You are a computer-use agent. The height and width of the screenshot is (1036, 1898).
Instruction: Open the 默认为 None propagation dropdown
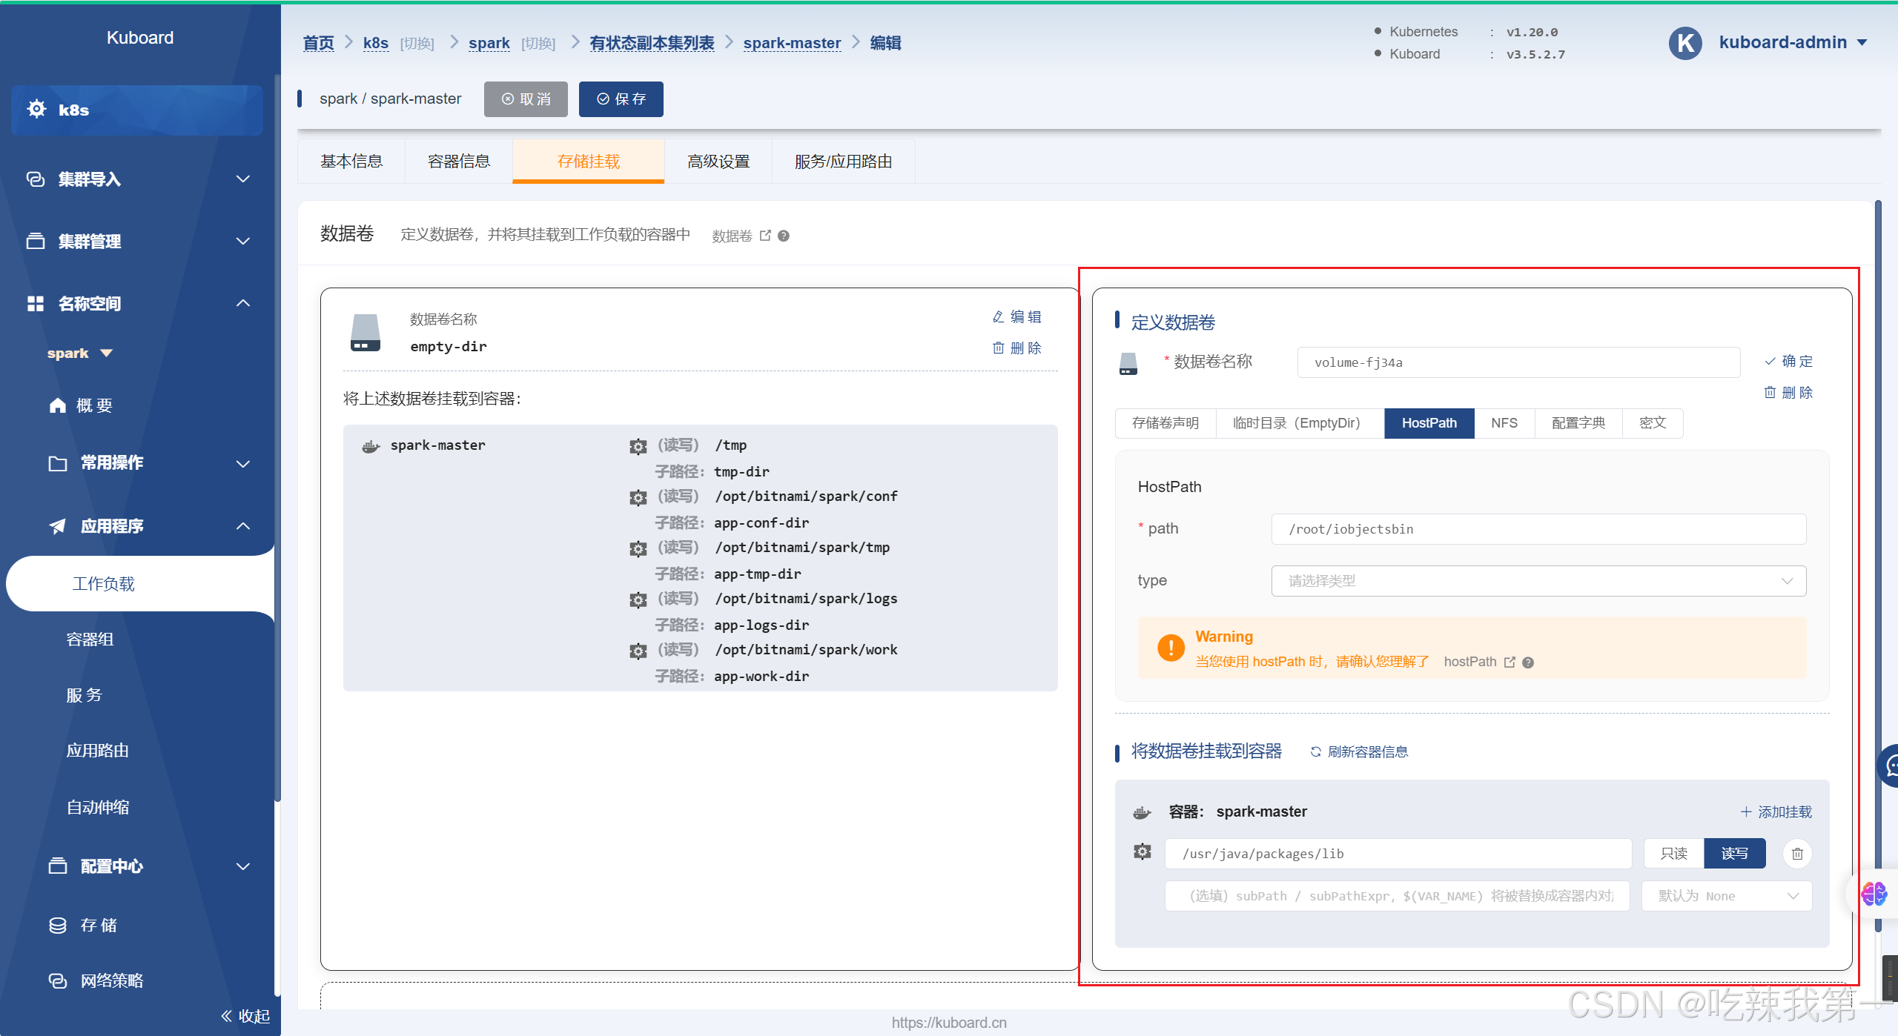click(x=1726, y=896)
